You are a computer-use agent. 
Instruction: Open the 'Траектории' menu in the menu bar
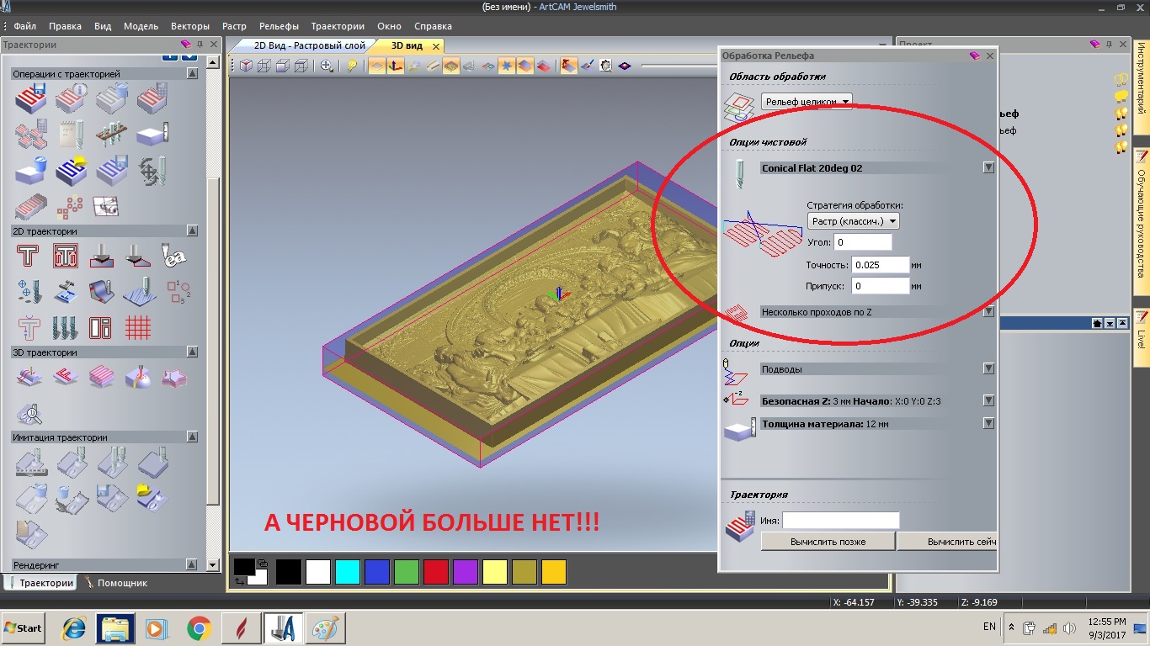click(338, 26)
